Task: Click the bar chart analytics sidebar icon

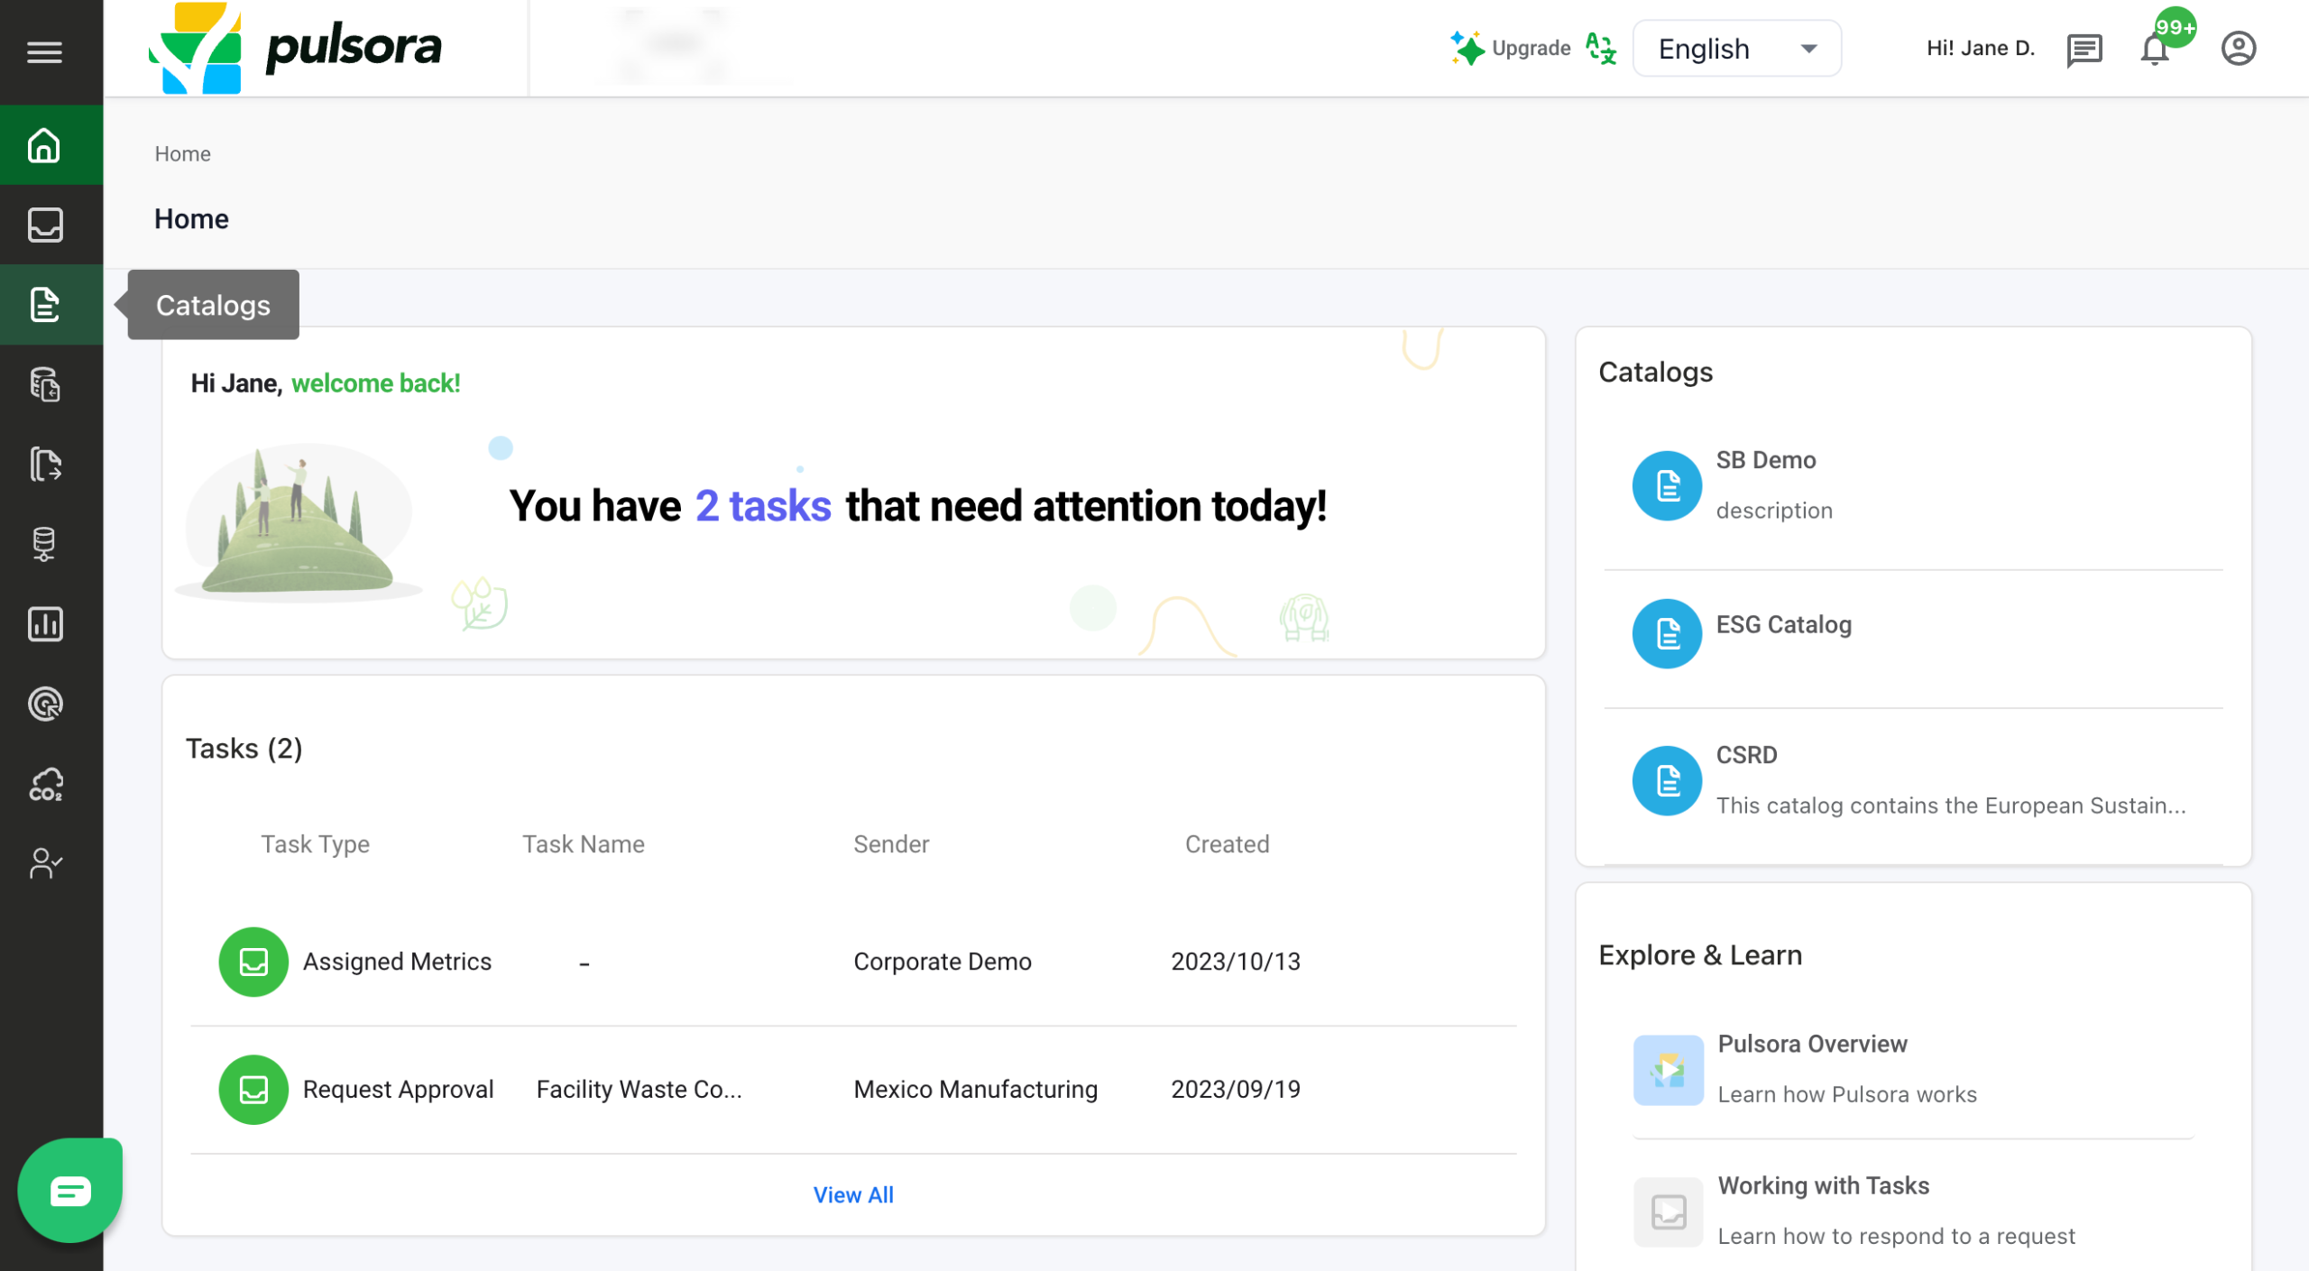Action: coord(44,624)
